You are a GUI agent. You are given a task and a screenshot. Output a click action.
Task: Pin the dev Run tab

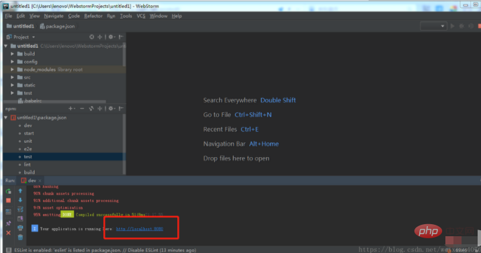tap(8, 223)
